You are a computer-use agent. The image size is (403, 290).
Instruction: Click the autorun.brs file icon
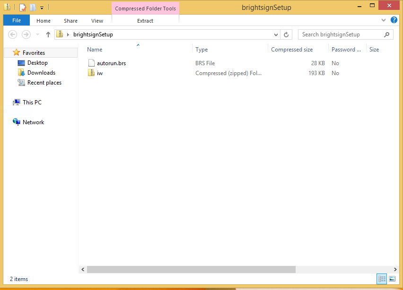click(91, 63)
